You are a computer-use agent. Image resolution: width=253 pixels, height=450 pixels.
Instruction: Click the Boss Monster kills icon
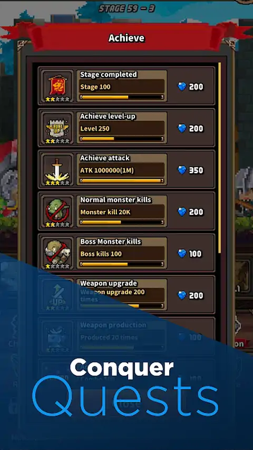tap(57, 253)
